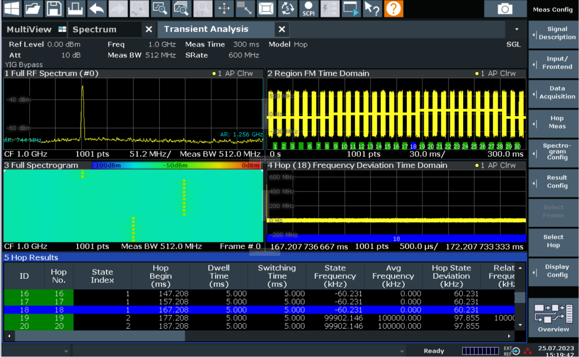579x357 pixels.
Task: Select hop row 19 in results table
Action: 214,318
